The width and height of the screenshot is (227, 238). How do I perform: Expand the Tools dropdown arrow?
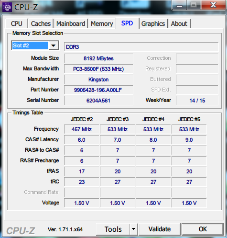134,229
